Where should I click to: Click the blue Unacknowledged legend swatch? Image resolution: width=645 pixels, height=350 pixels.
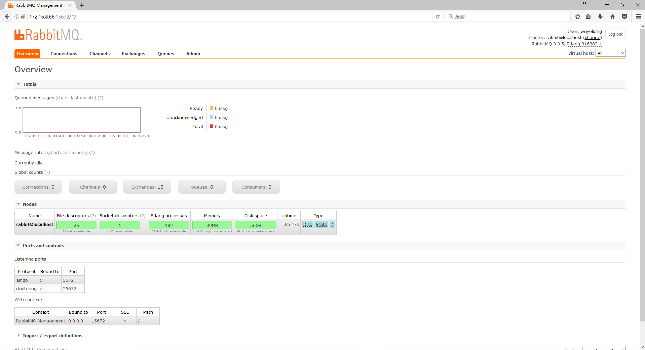(x=212, y=117)
